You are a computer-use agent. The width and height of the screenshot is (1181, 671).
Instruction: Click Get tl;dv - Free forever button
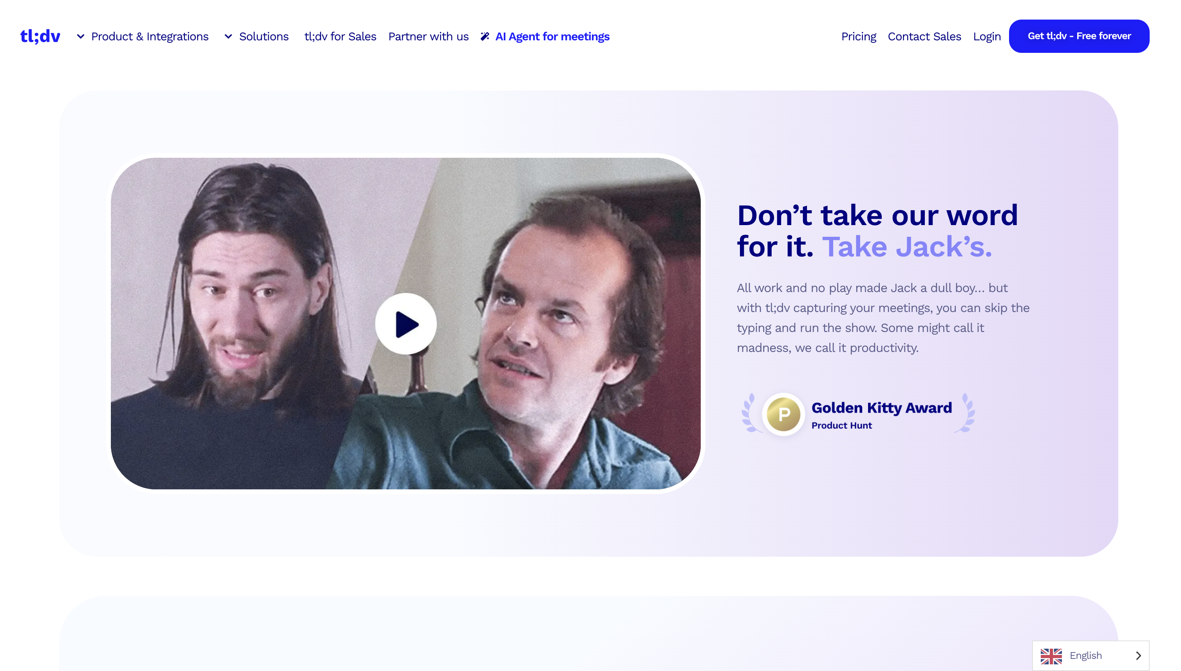[1079, 36]
